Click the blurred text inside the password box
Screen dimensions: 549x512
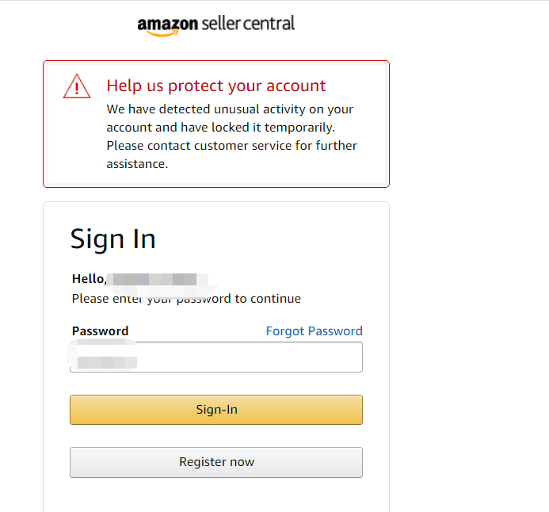tap(107, 362)
